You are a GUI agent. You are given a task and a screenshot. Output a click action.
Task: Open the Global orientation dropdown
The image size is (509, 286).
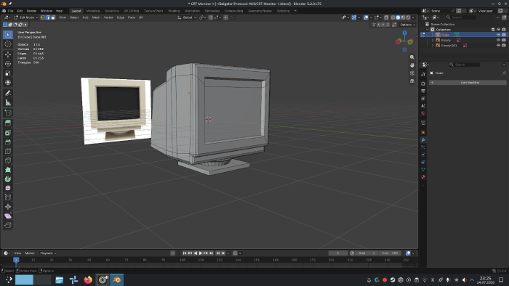[187, 17]
